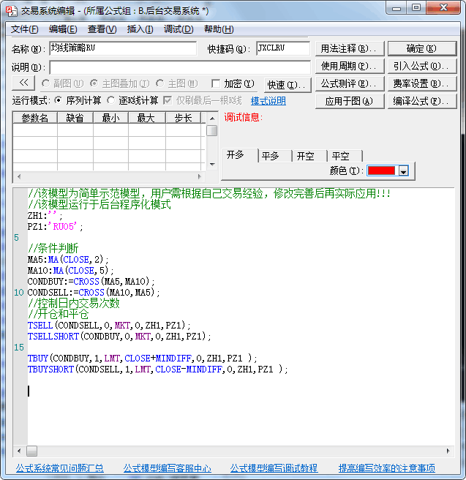The height and width of the screenshot is (480, 466).
Task: Open 使用周期 settings
Action: coord(350,66)
